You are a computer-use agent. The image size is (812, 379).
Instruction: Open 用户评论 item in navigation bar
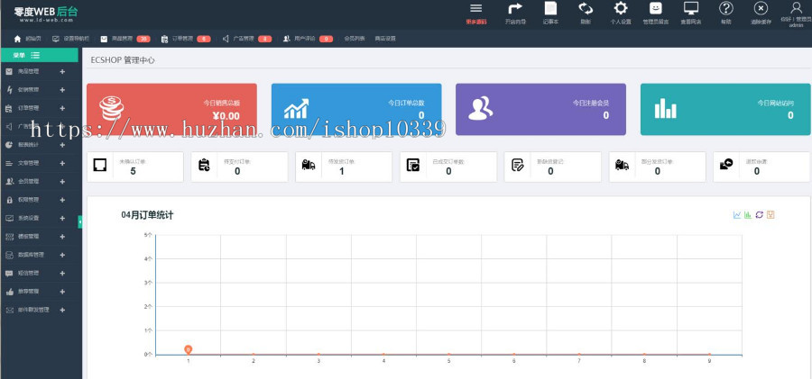(x=302, y=39)
